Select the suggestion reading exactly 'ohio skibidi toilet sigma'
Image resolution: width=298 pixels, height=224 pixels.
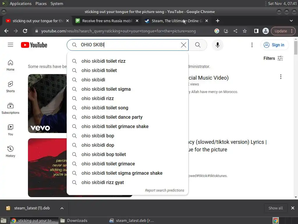(x=127, y=89)
